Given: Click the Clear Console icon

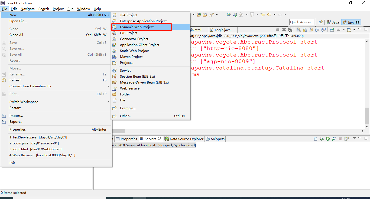Looking at the screenshot, I should coord(298,30).
